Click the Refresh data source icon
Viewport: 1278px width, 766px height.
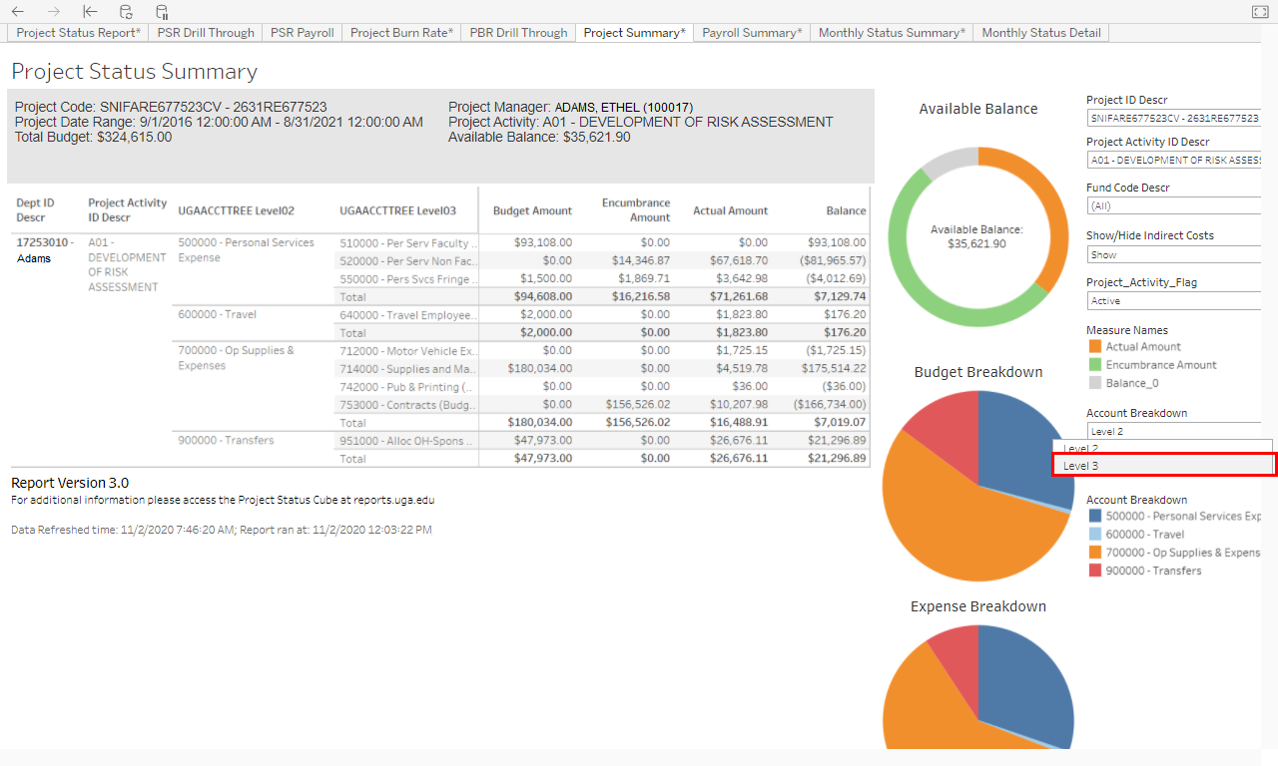pos(126,12)
